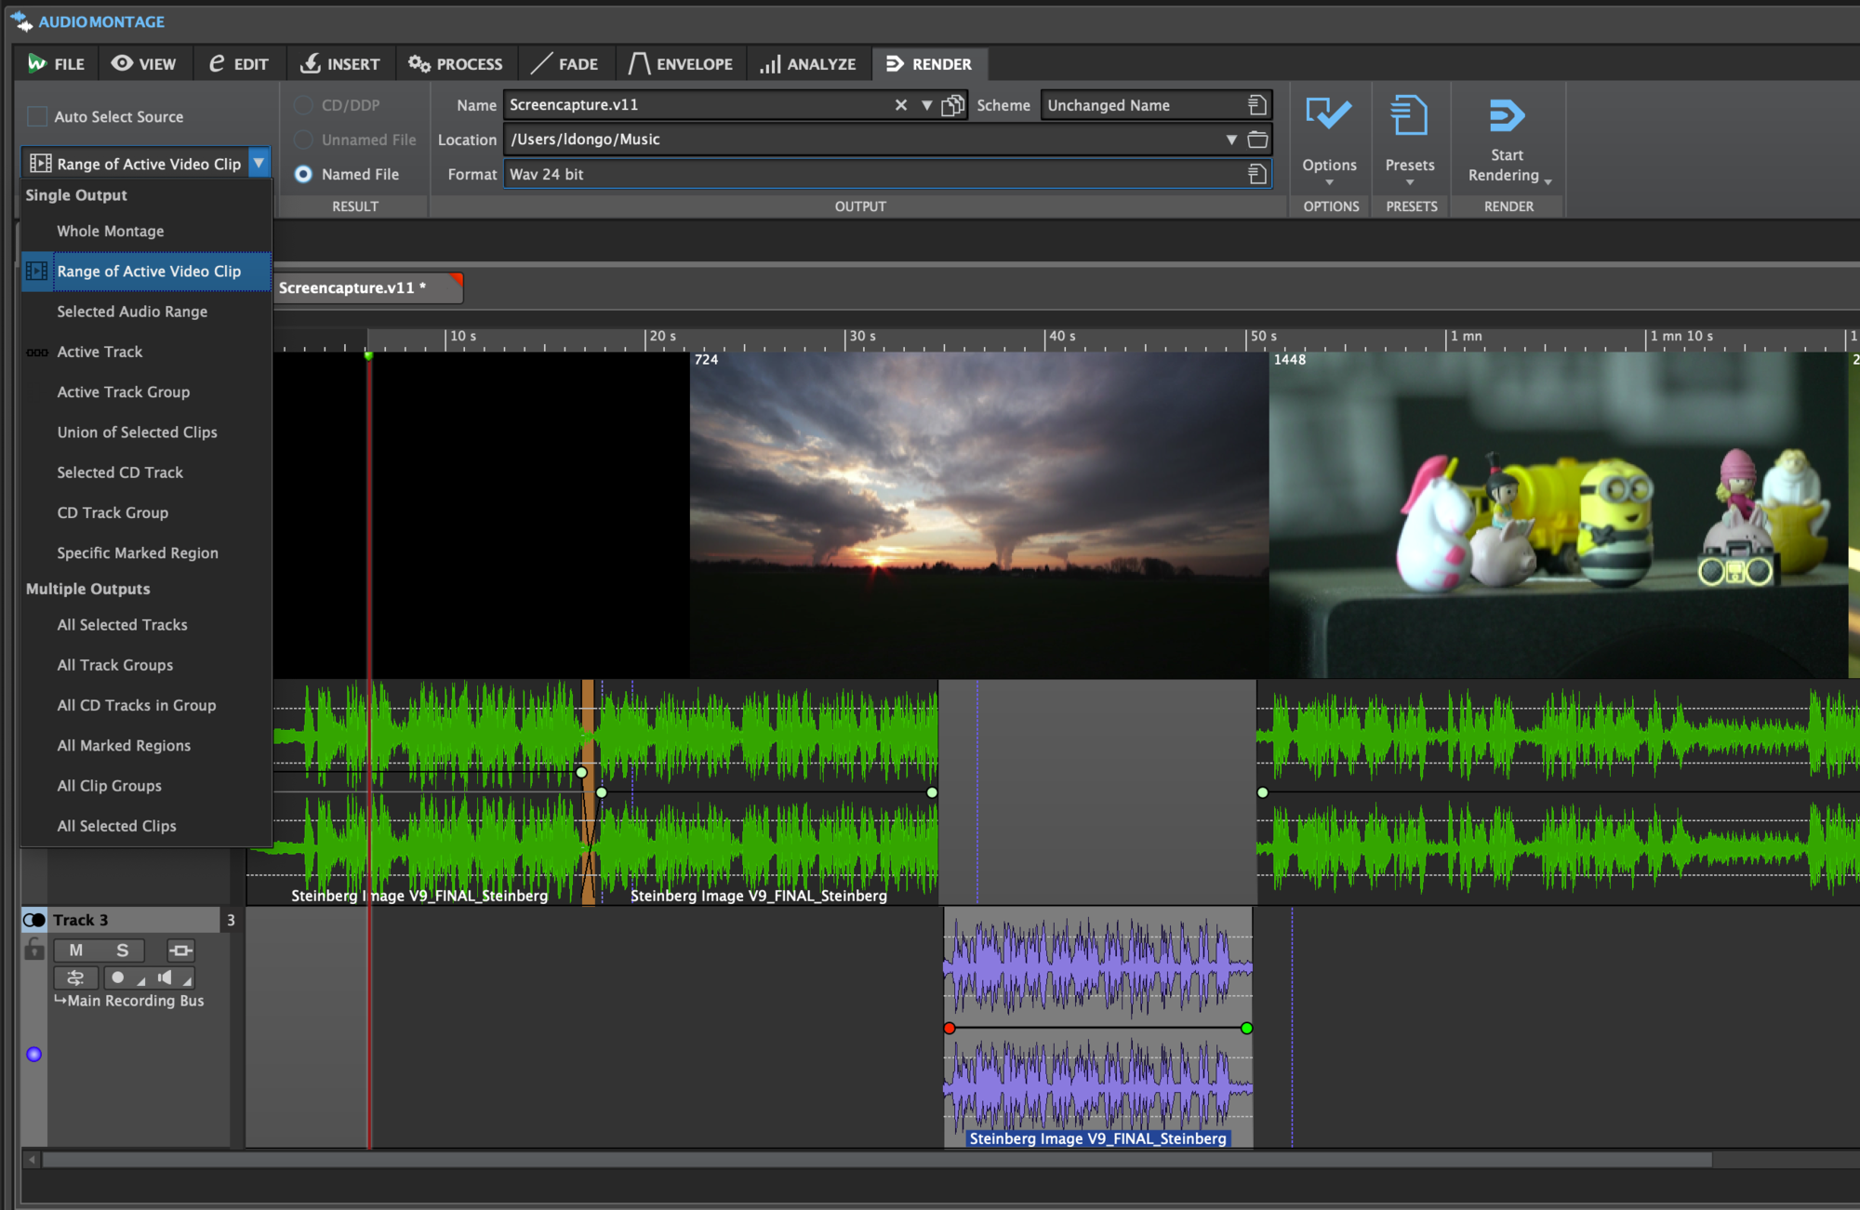Enable the Auto Select Source checkbox
This screenshot has width=1860, height=1210.
(x=36, y=115)
